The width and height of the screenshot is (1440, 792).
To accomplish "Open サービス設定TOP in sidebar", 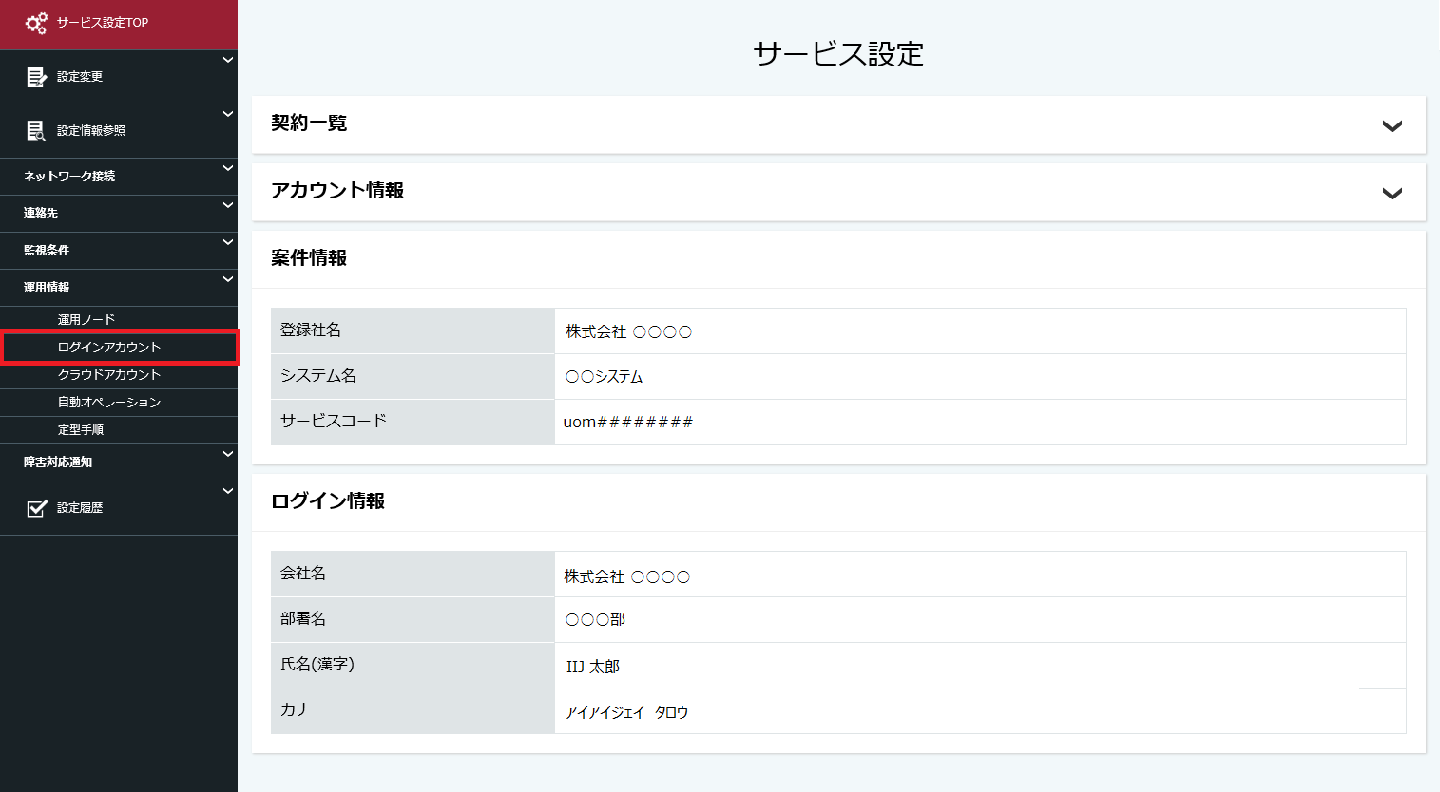I will [119, 24].
